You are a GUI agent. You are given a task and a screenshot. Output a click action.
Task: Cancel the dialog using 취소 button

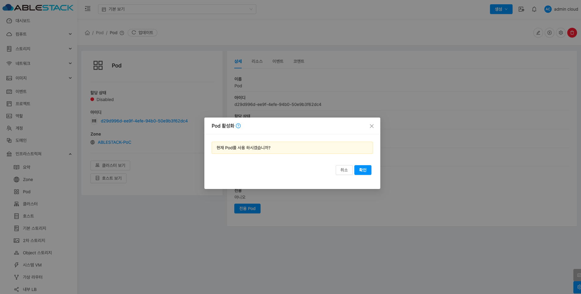(344, 170)
